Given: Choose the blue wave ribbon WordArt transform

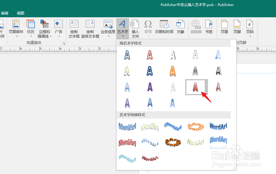Looking at the screenshot, I should (x=173, y=126).
